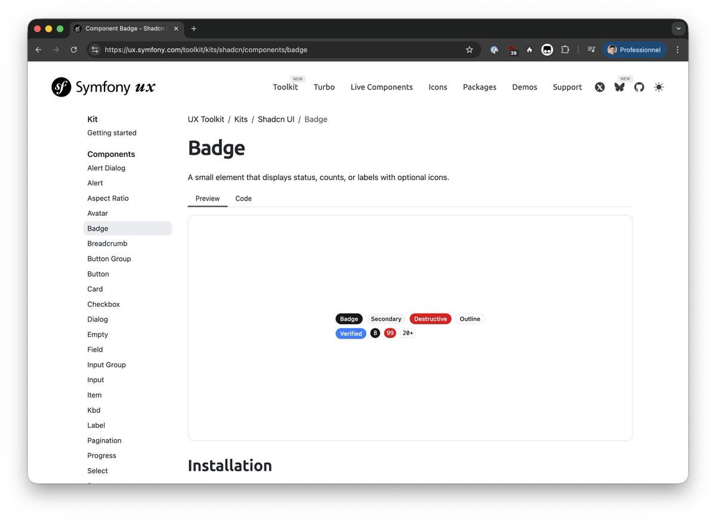Image resolution: width=716 pixels, height=520 pixels.
Task: Open the 1Password extension icon
Action: point(494,50)
